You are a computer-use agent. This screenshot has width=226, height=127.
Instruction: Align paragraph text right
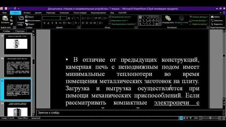(91, 23)
